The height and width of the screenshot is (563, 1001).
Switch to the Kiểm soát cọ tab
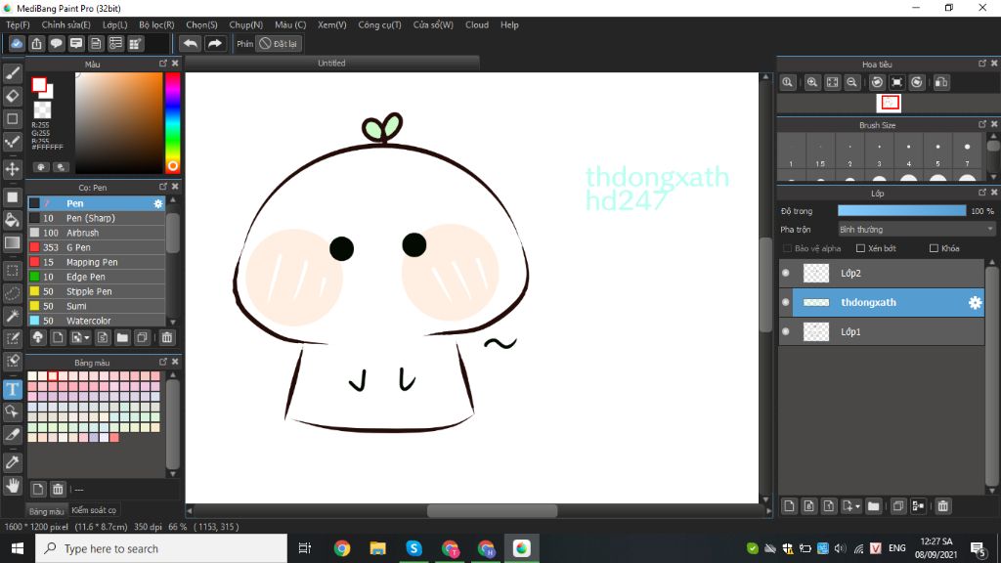pos(94,510)
